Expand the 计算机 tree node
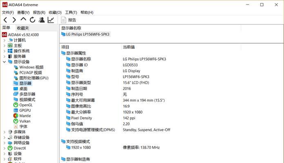This screenshot has width=284, height=163. tap(4, 40)
